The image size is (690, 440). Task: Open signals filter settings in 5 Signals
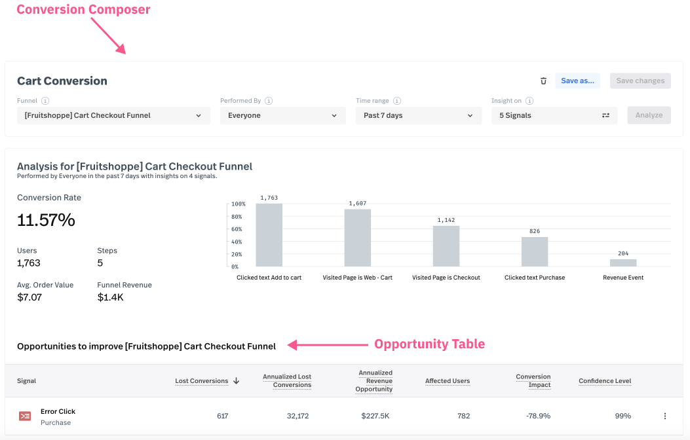pos(605,115)
